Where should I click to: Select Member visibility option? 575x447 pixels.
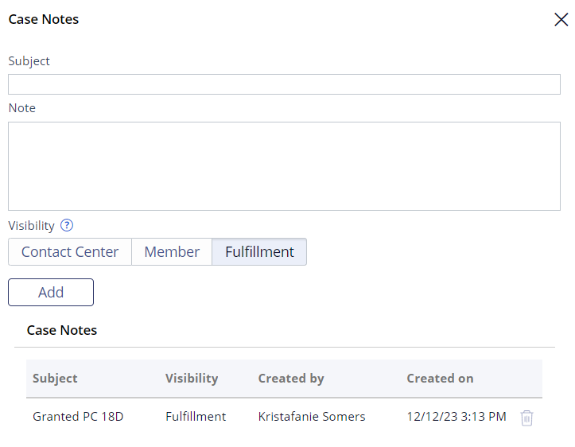[x=172, y=252]
